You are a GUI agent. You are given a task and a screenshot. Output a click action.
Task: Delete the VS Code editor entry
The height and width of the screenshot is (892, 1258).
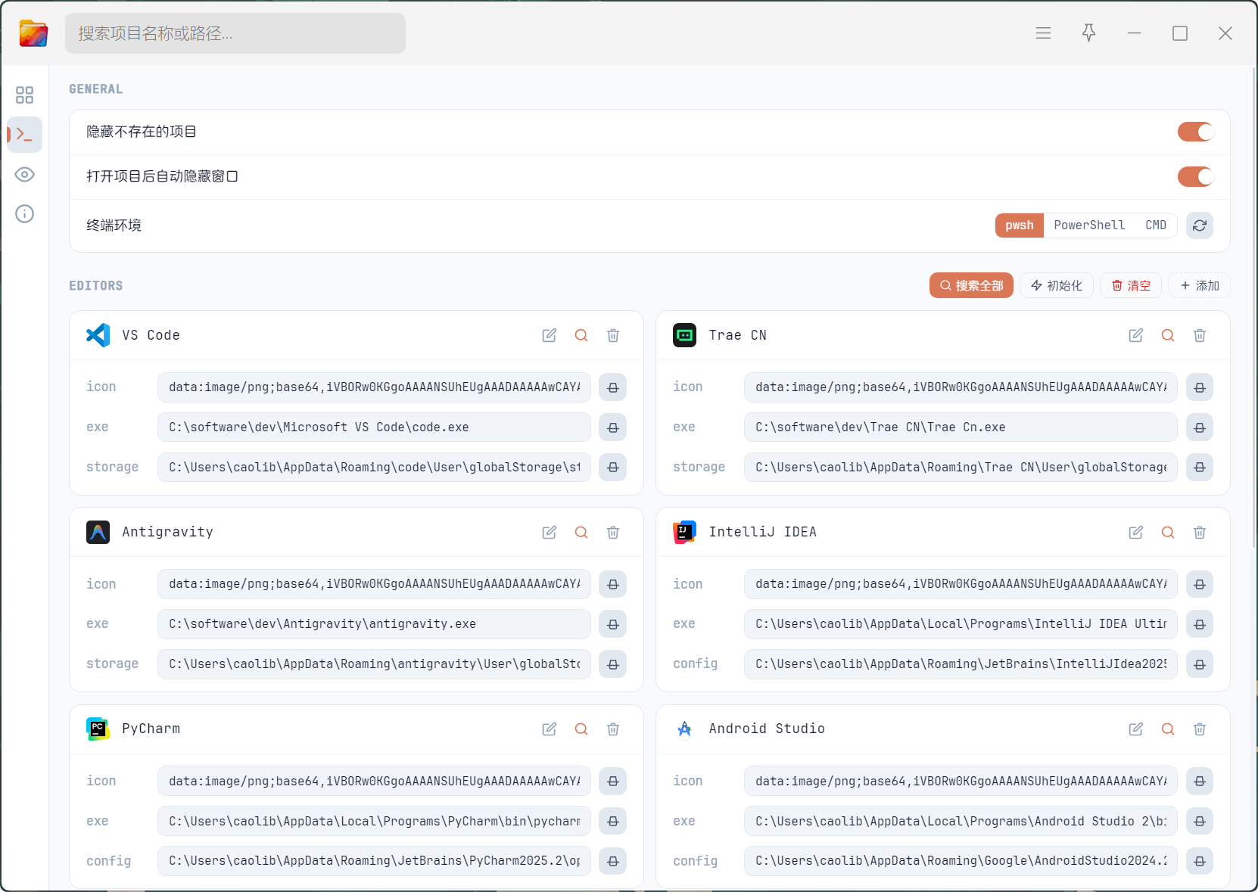pyautogui.click(x=613, y=335)
